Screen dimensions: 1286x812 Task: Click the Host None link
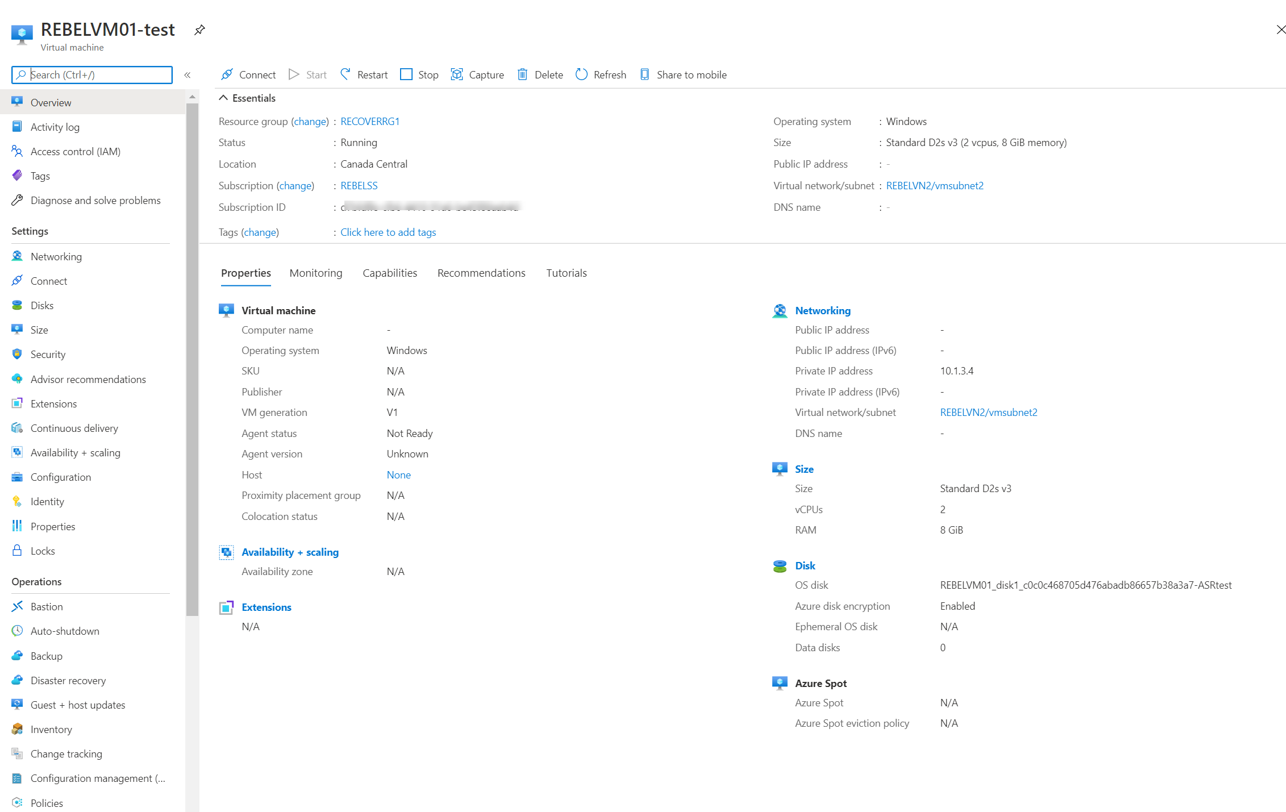pyautogui.click(x=399, y=474)
